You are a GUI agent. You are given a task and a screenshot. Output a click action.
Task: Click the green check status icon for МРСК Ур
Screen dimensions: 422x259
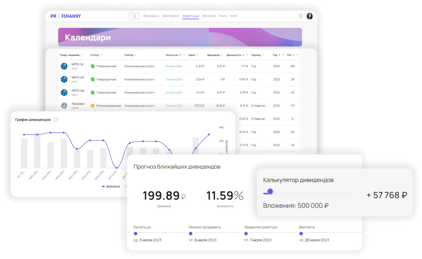tap(93, 66)
